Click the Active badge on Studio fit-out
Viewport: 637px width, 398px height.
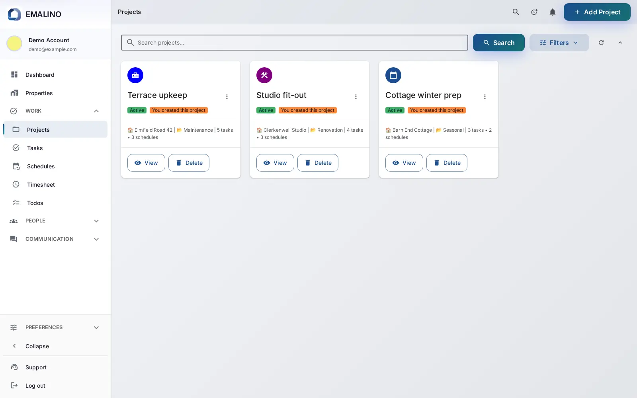tap(266, 110)
